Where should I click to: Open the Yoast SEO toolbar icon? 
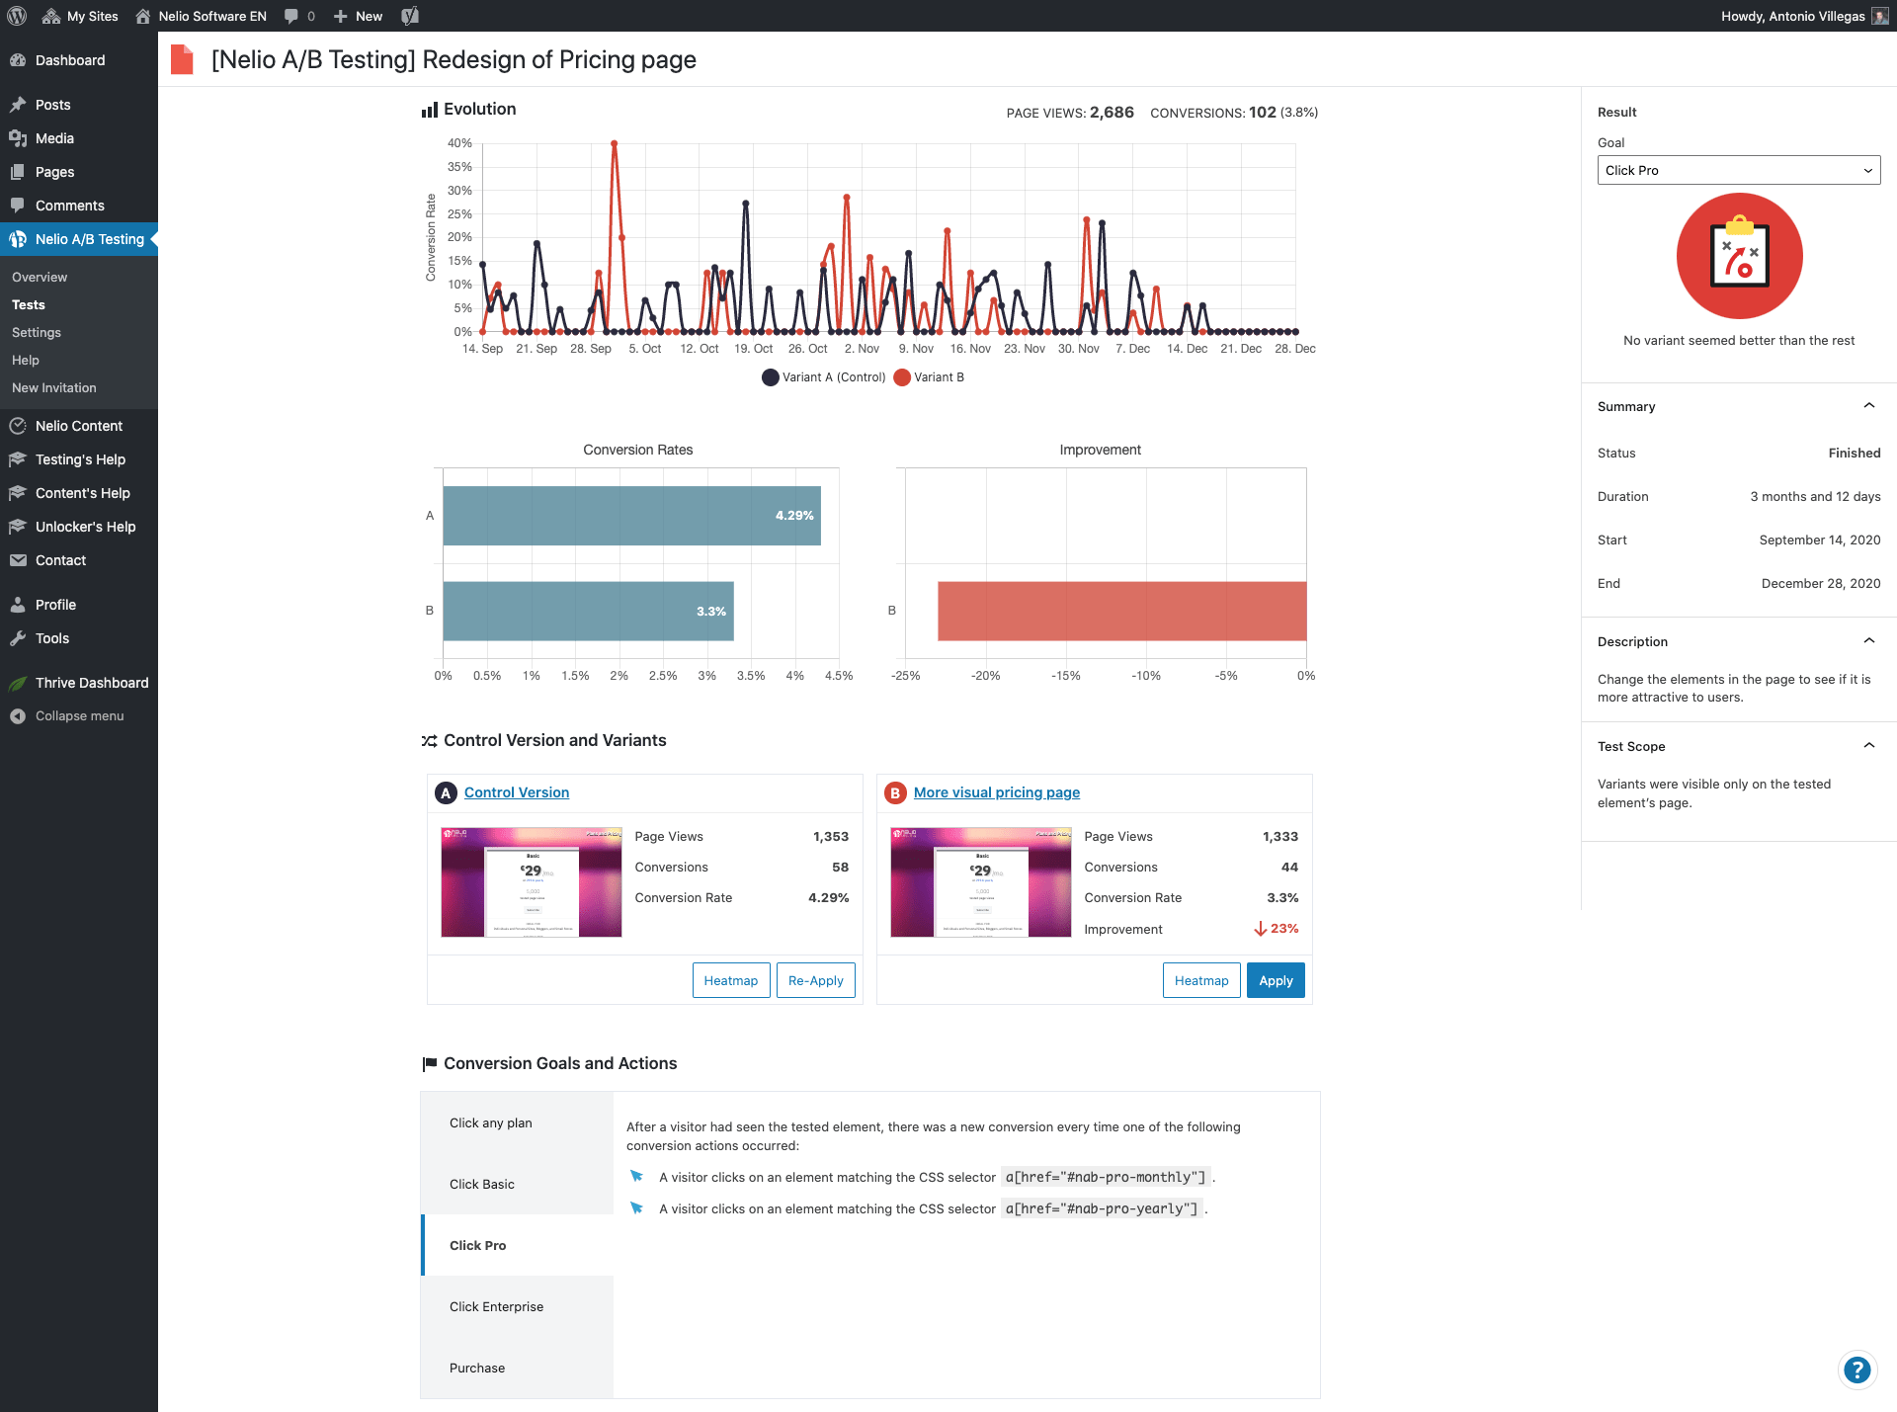pyautogui.click(x=410, y=16)
